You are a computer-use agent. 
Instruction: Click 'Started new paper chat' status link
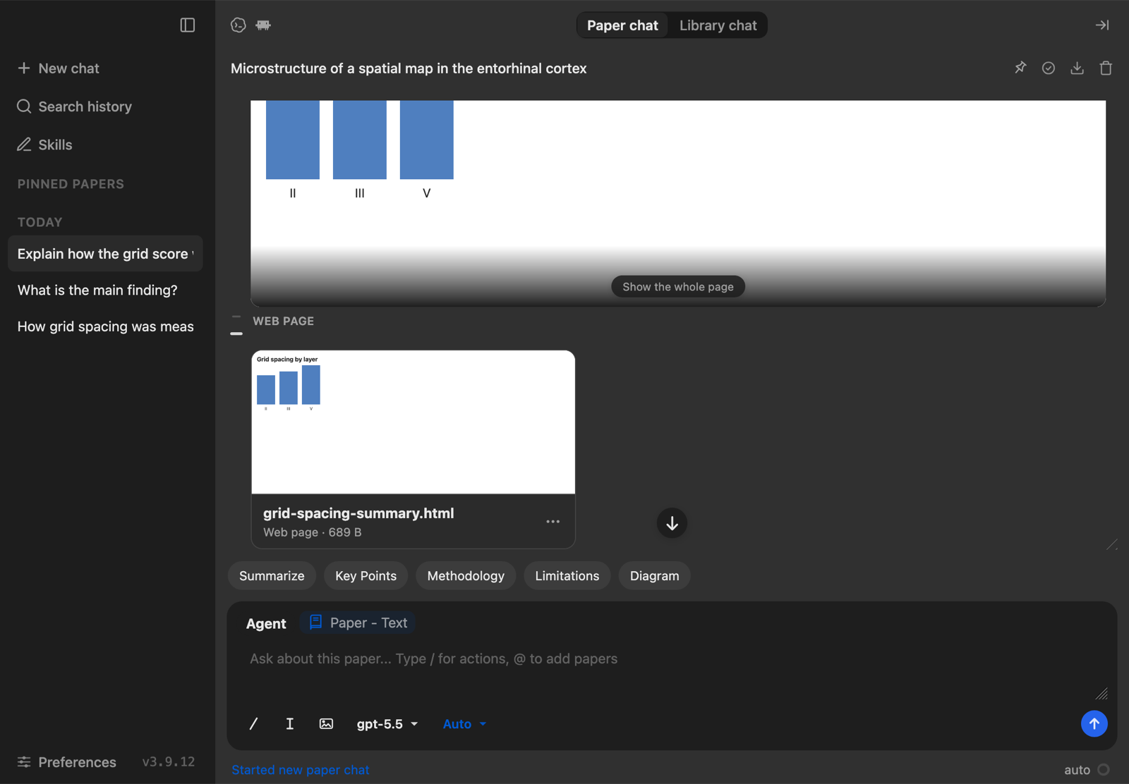pyautogui.click(x=300, y=770)
